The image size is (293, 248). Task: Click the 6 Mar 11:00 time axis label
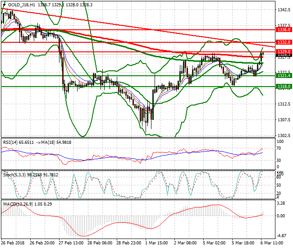coord(272,243)
